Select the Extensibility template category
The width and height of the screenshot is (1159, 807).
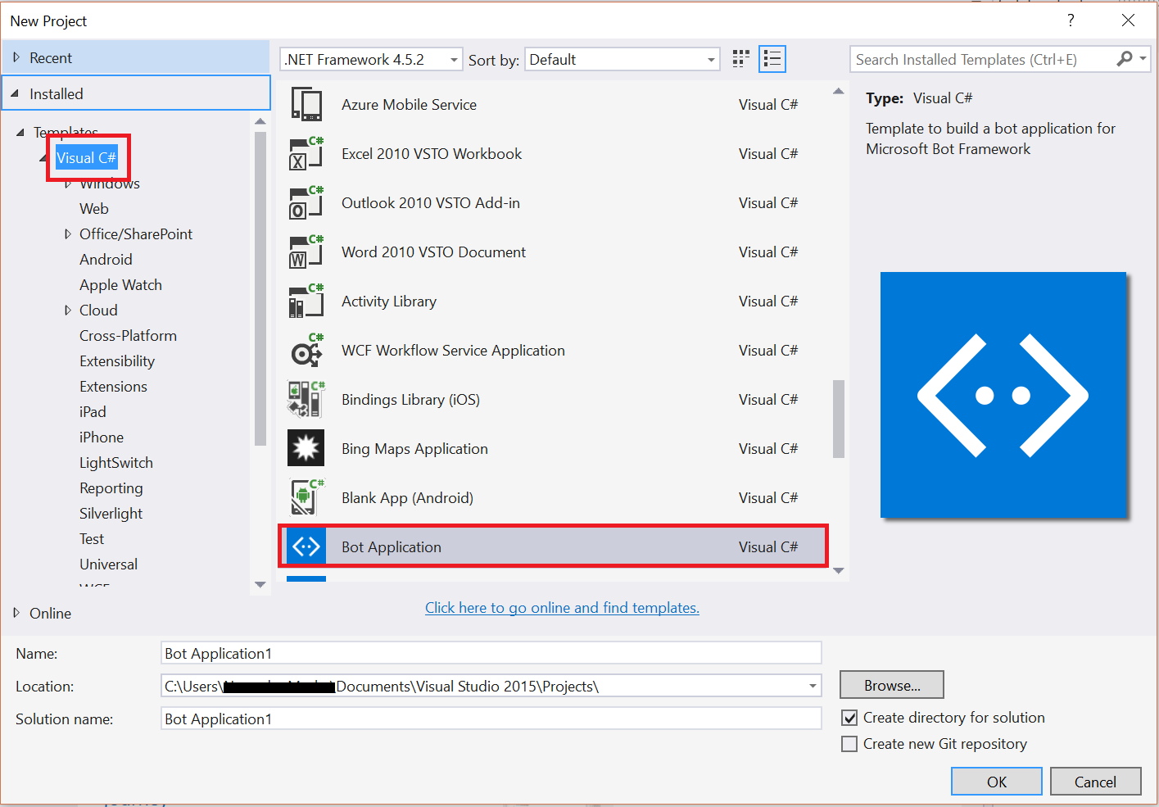[117, 361]
